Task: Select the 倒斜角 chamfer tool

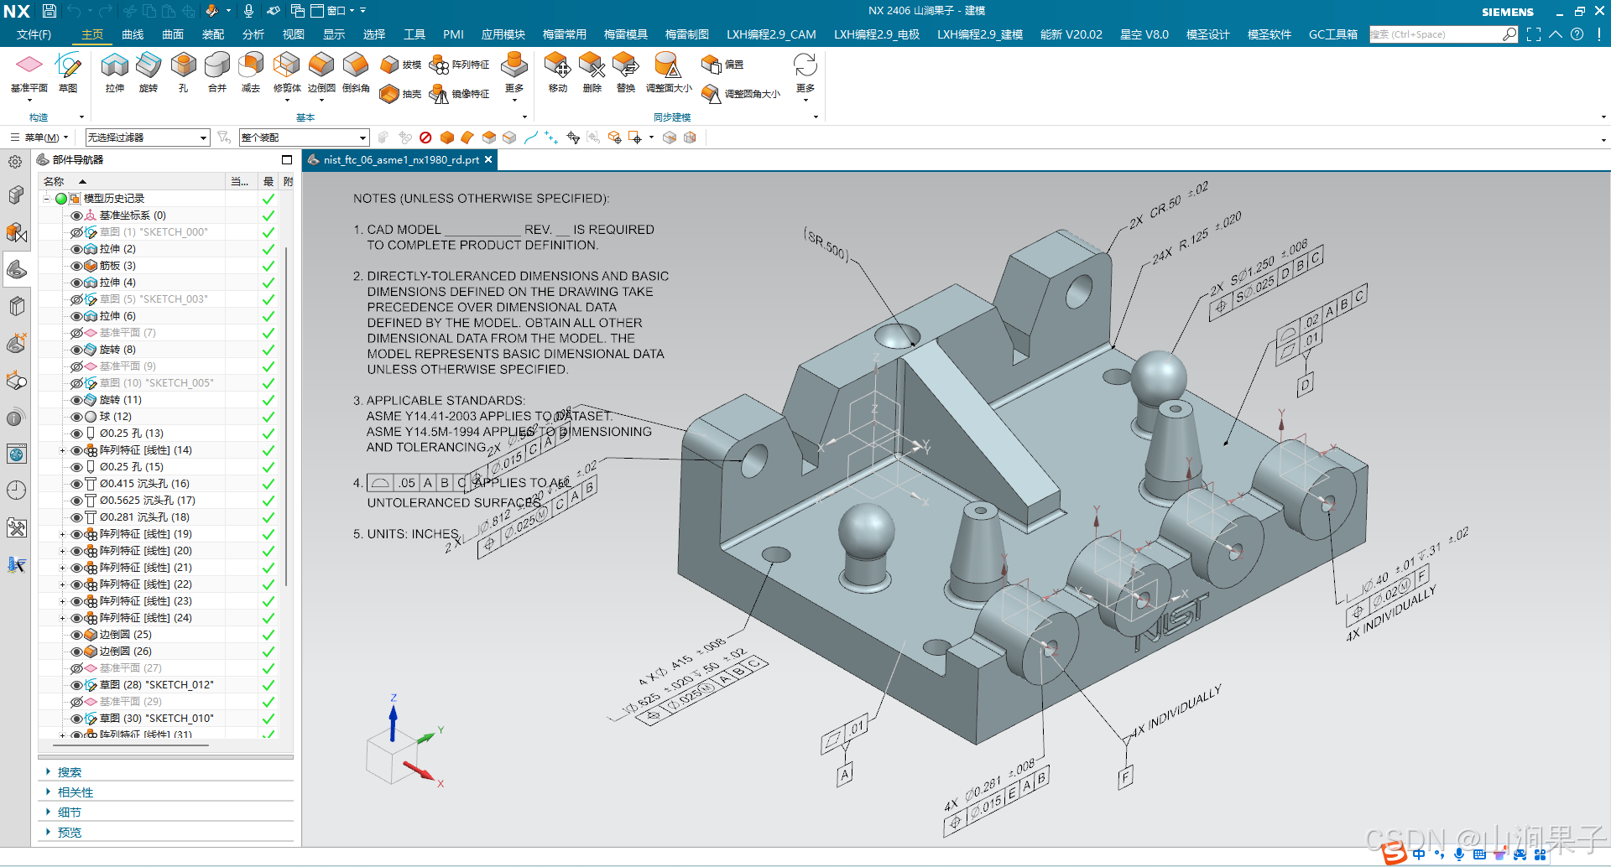Action: click(x=356, y=73)
